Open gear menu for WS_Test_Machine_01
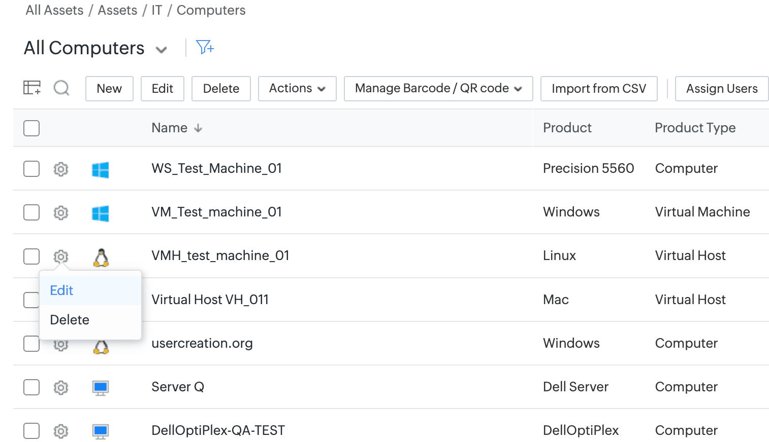This screenshot has width=769, height=442. 61,169
